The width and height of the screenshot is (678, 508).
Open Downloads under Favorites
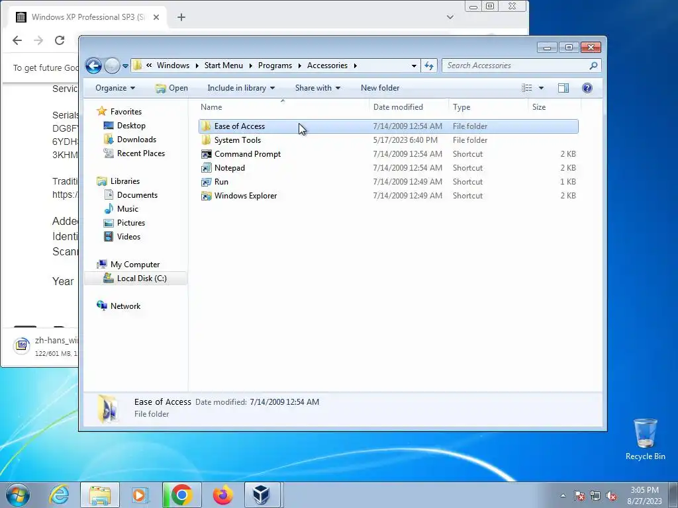click(136, 140)
